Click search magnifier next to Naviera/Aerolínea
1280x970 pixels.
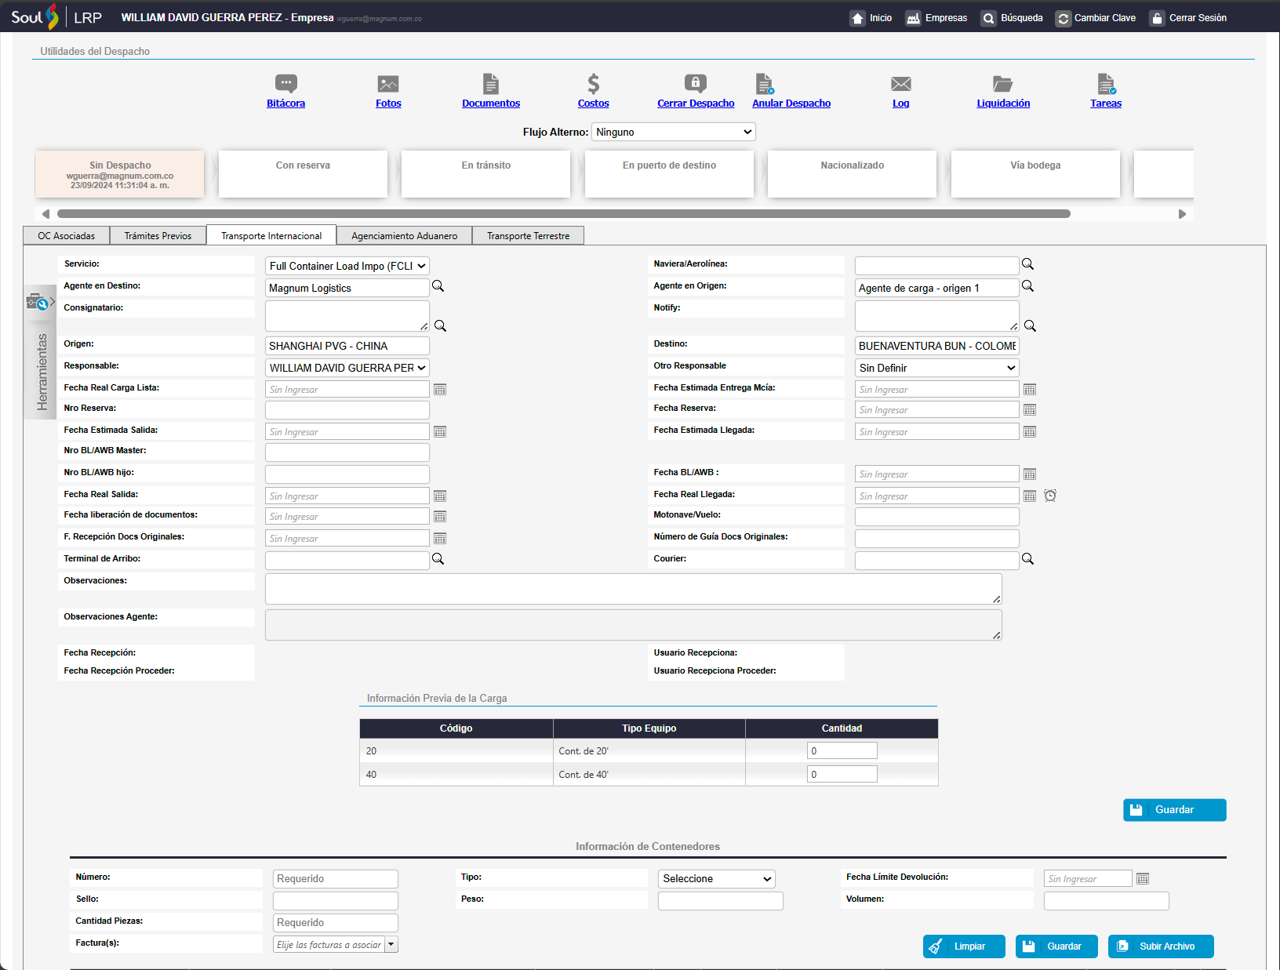(1027, 264)
